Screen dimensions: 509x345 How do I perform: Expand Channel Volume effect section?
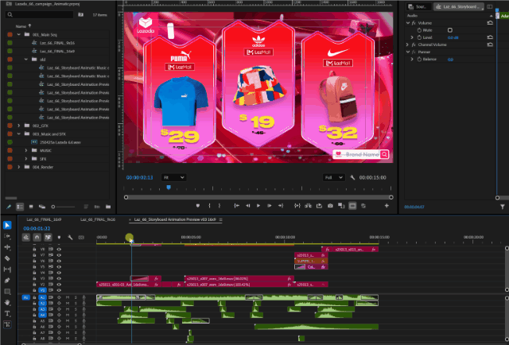pyautogui.click(x=408, y=45)
